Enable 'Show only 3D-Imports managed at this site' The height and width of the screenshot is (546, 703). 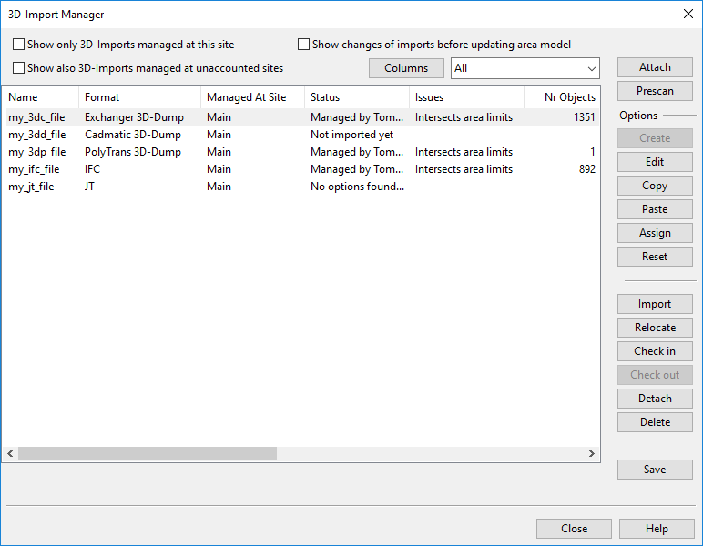tap(19, 45)
